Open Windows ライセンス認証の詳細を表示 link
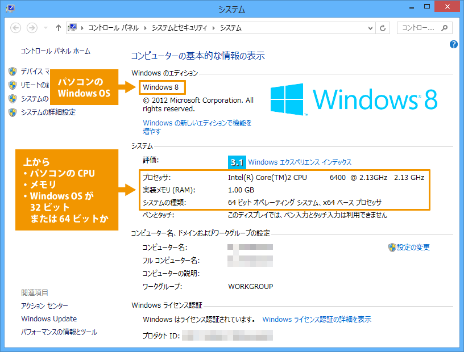The image size is (464, 352). 317,320
